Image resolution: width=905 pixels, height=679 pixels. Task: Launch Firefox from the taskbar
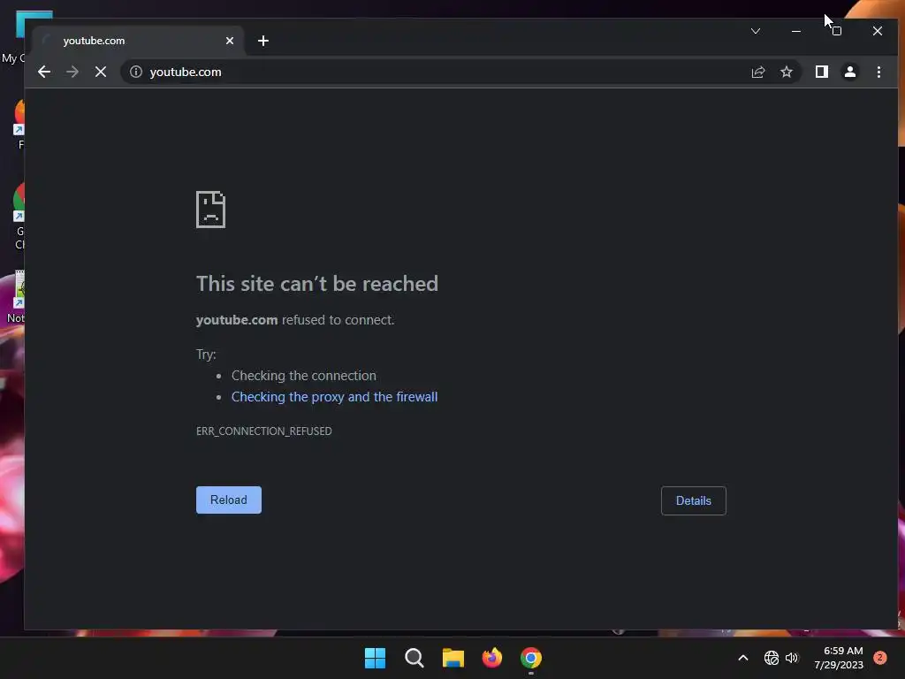coord(491,658)
